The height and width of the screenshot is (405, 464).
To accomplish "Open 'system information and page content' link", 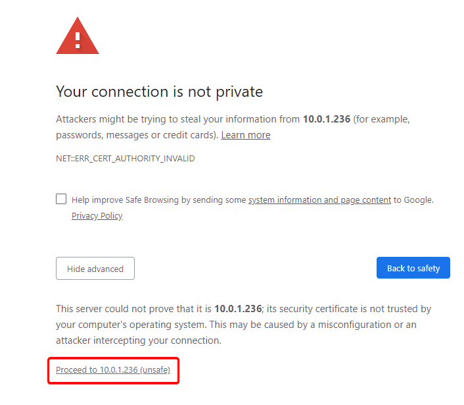I will (319, 200).
